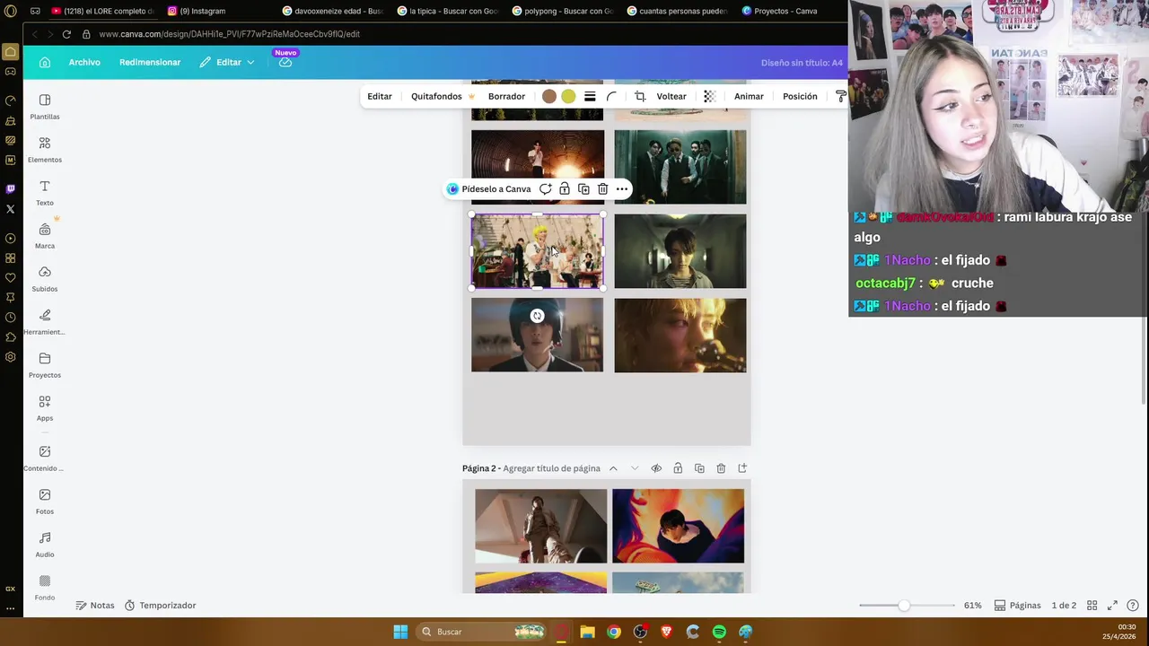1149x646 pixels.
Task: Switch to the YouTube LORE tab
Action: click(x=102, y=11)
